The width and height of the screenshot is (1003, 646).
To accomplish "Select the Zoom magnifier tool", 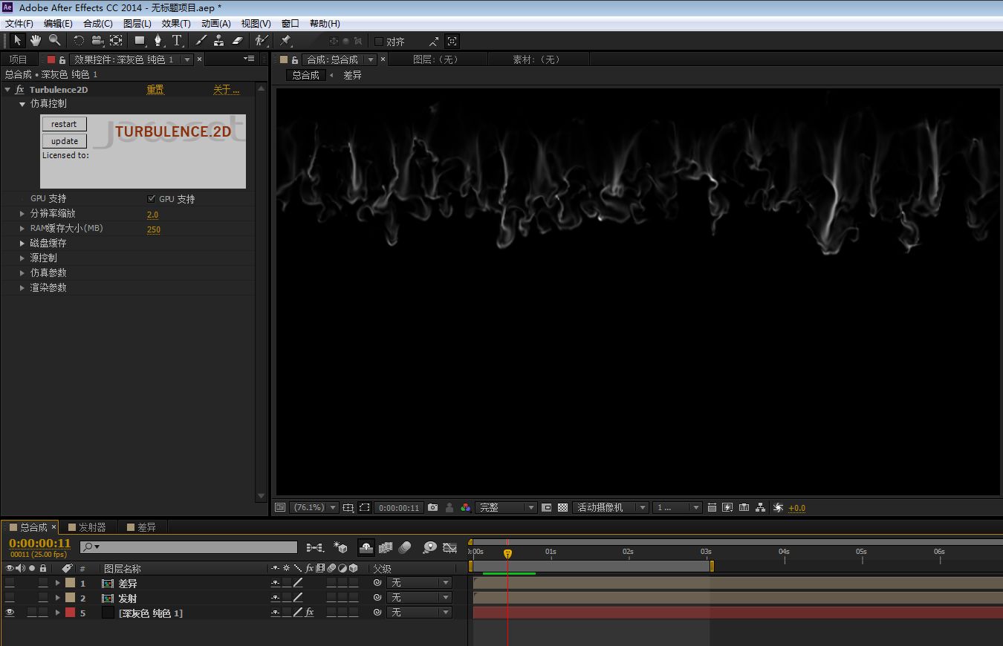I will tap(55, 41).
